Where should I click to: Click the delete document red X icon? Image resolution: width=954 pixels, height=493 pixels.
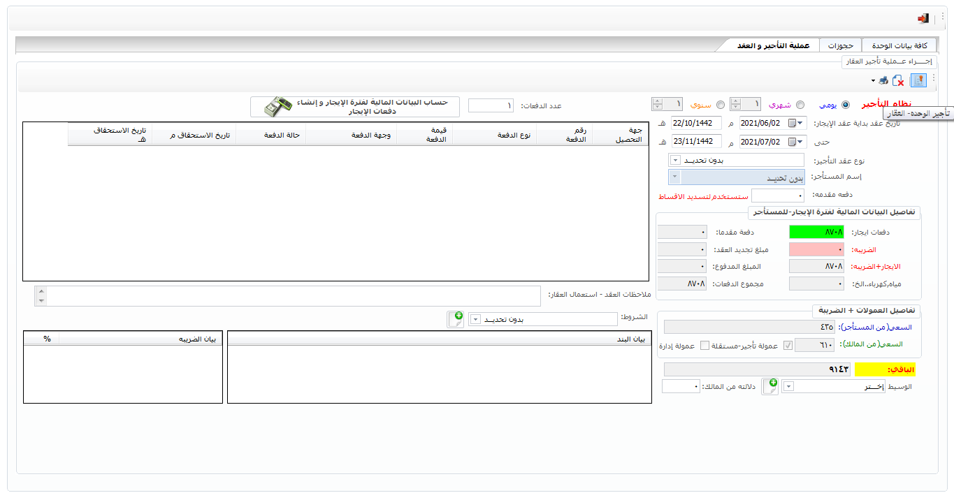[x=899, y=81]
